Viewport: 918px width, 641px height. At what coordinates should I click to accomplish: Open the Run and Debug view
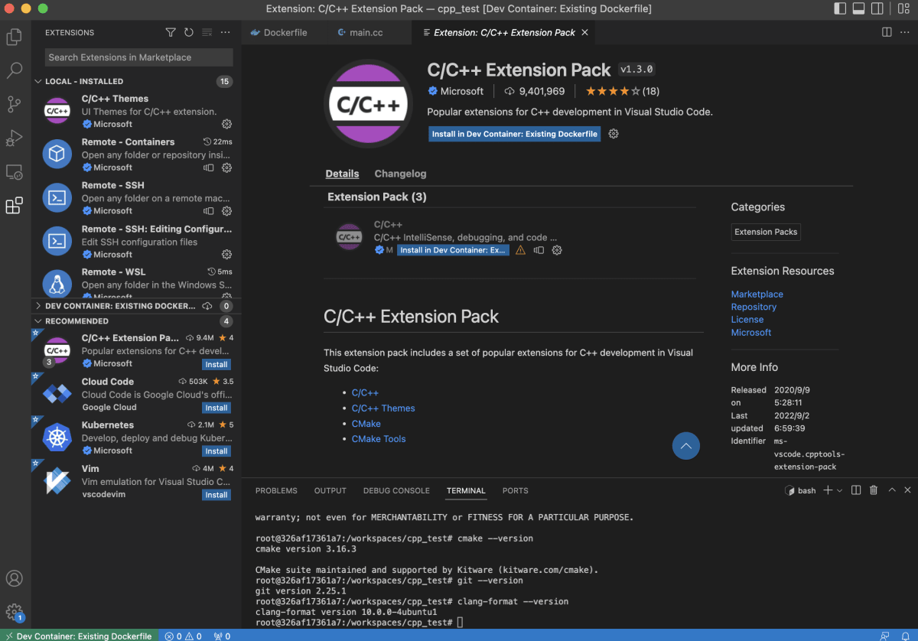[x=15, y=138]
